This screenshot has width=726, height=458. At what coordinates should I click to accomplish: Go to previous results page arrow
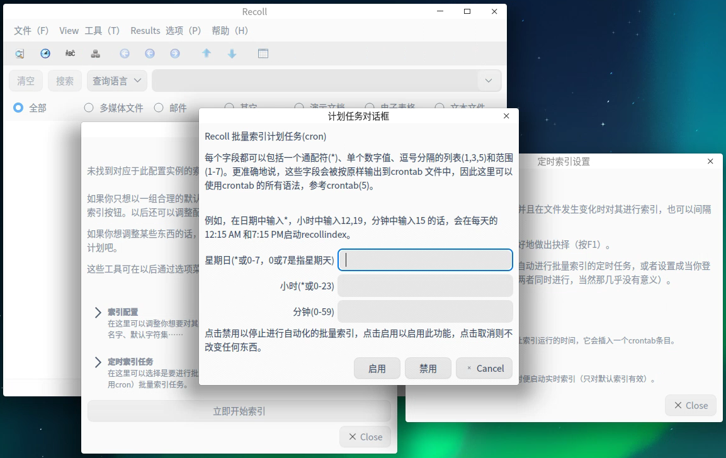click(150, 53)
